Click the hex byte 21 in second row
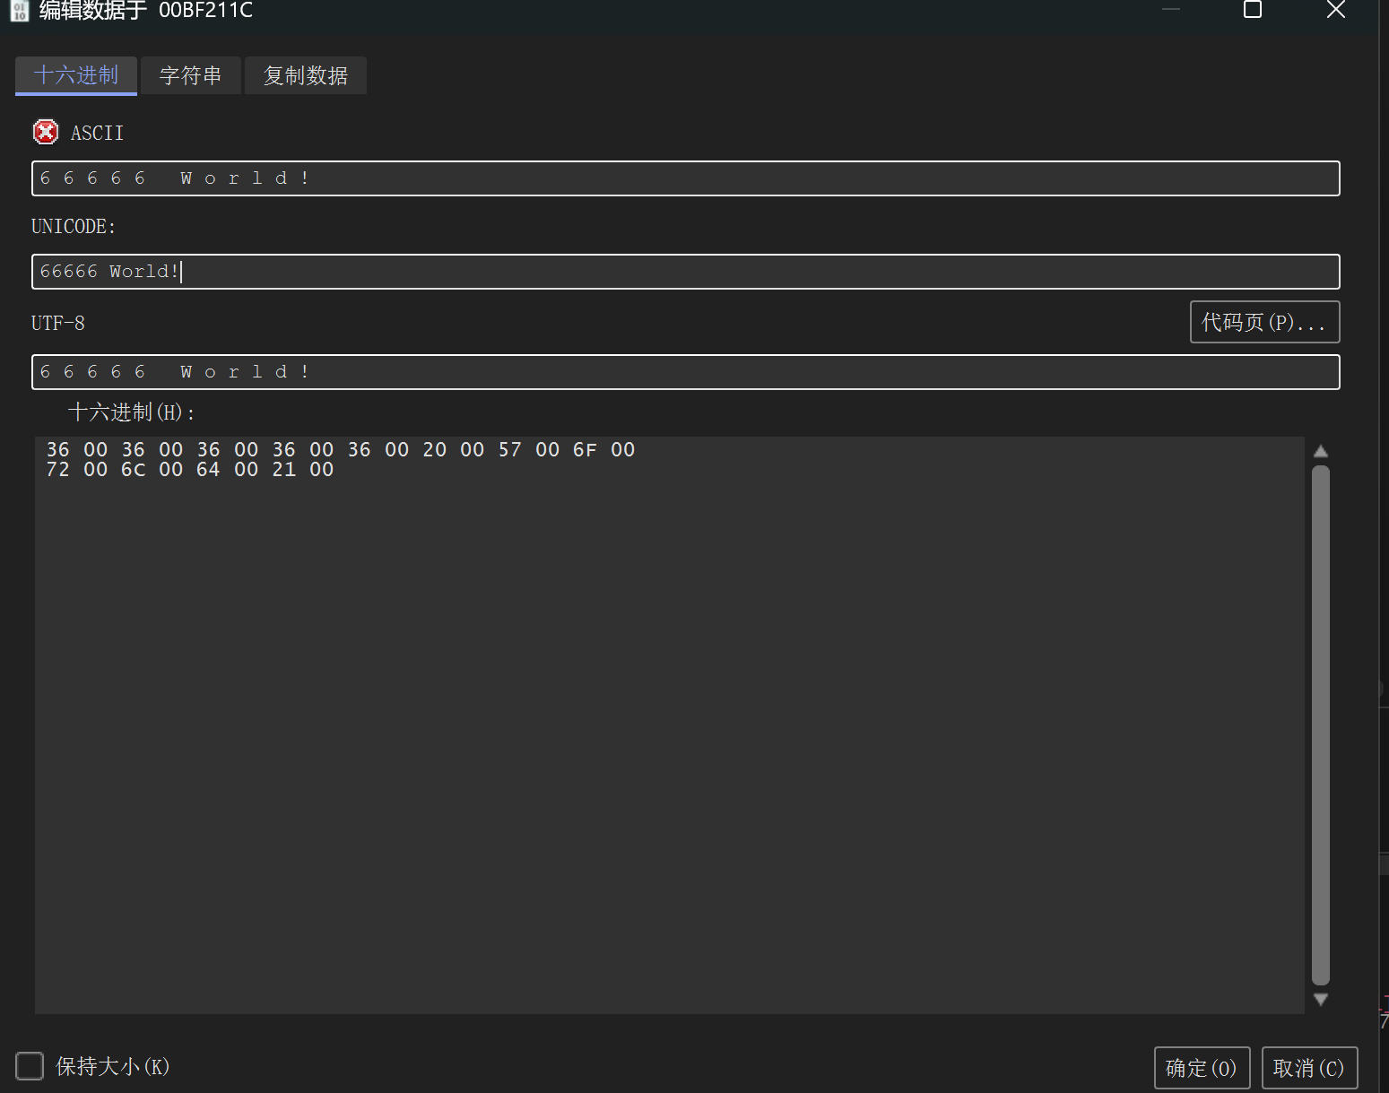Screen dimensions: 1389x1093 tap(283, 470)
